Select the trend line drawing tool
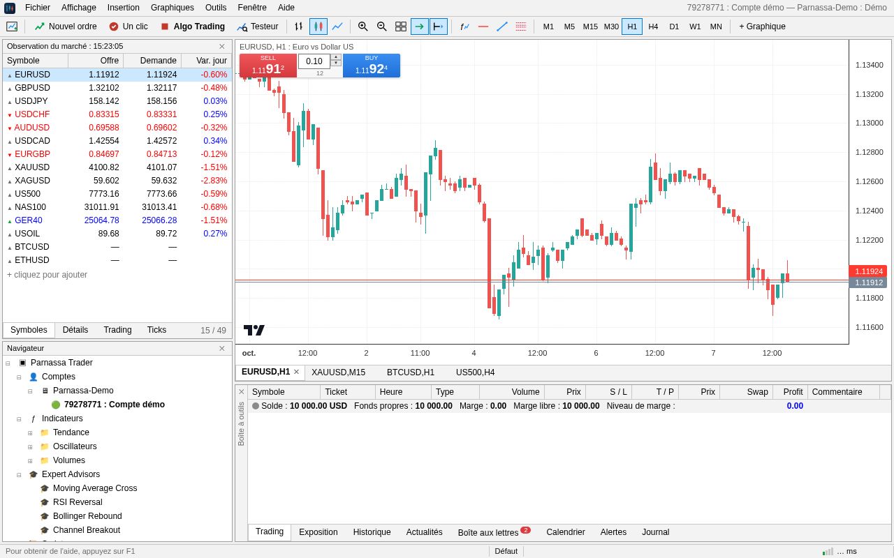 pyautogui.click(x=502, y=27)
